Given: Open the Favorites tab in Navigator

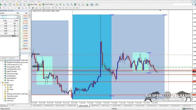Looking at the screenshot, I should coord(12,105).
